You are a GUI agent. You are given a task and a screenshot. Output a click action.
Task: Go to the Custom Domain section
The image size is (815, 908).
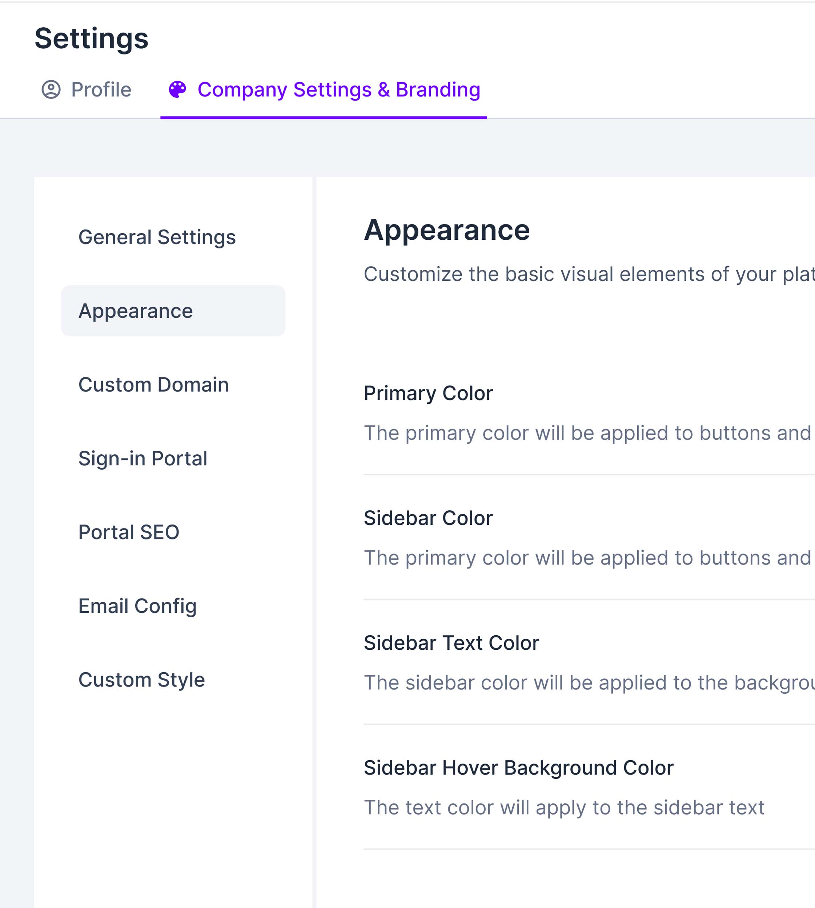click(x=153, y=385)
